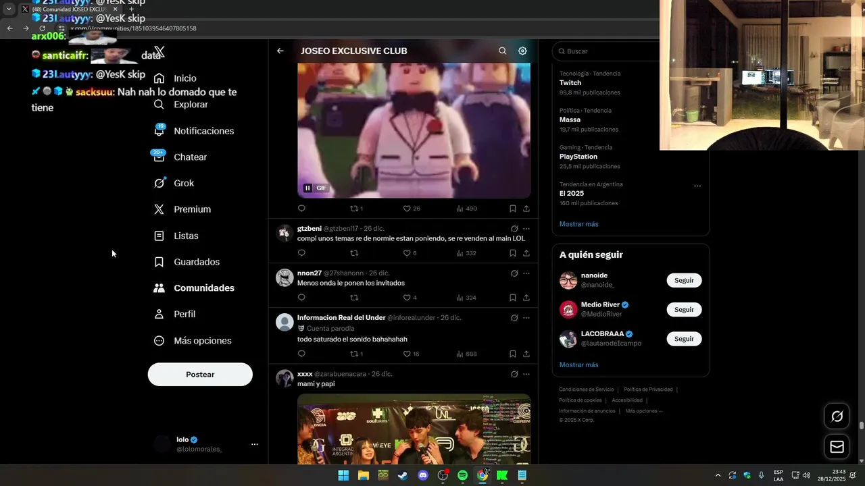865x486 pixels.
Task: Search within JOSEO EXCLUSIVE CLUB
Action: 502,51
